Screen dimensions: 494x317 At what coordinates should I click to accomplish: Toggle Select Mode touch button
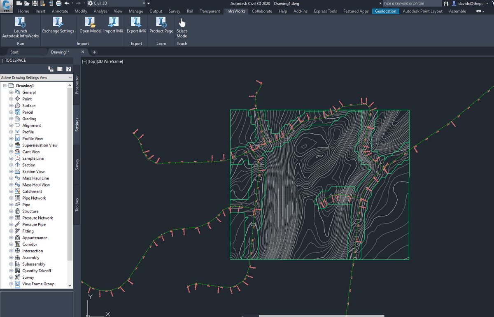182,28
